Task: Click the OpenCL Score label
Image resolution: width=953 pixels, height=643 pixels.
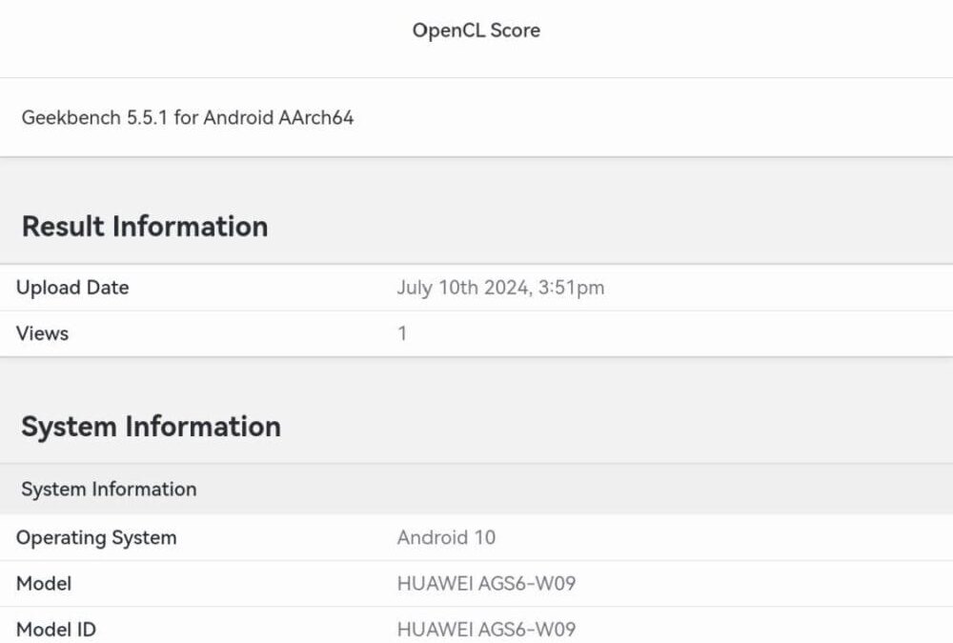Action: (476, 30)
